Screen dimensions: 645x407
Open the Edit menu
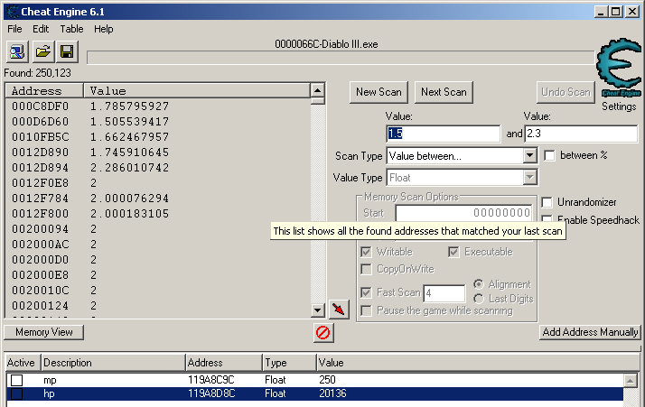click(41, 29)
